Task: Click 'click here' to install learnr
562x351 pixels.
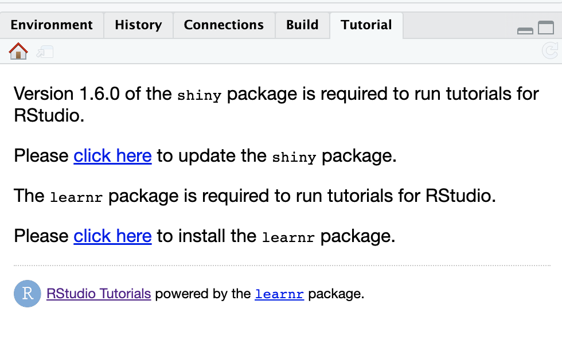Action: pyautogui.click(x=112, y=236)
